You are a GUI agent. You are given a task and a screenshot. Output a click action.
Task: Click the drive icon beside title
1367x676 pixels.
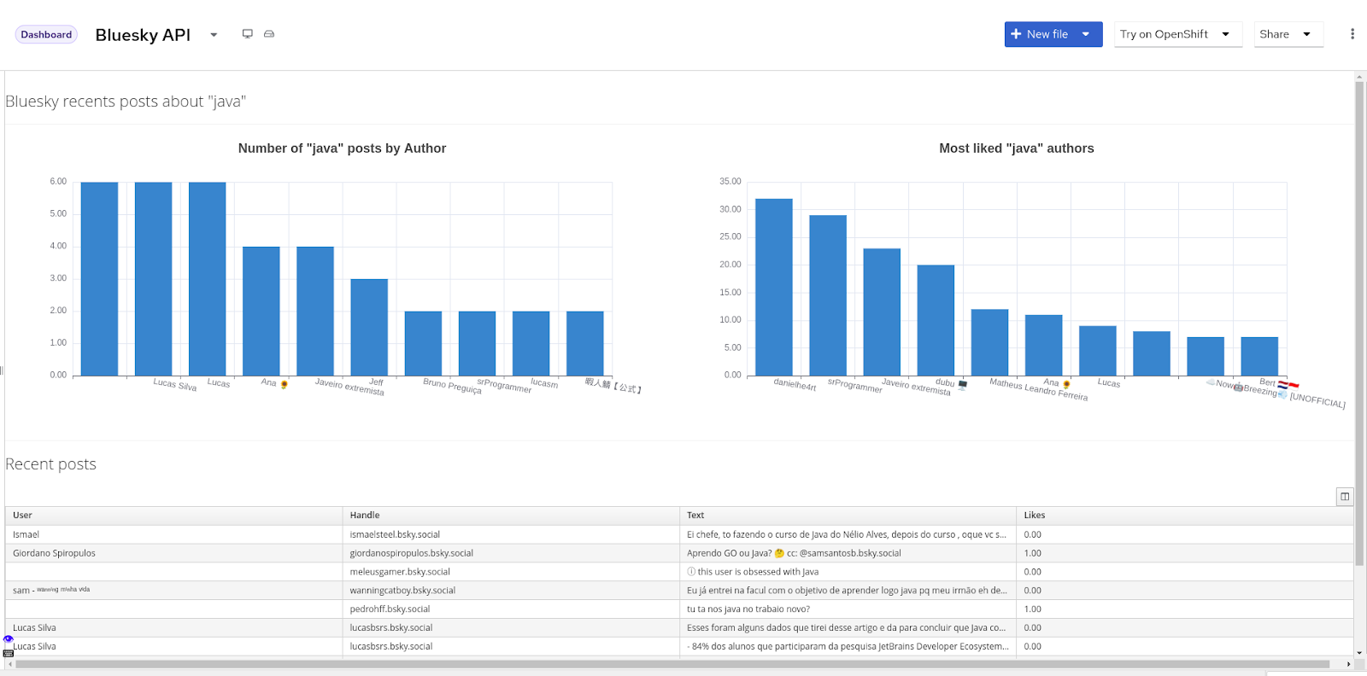(x=269, y=34)
